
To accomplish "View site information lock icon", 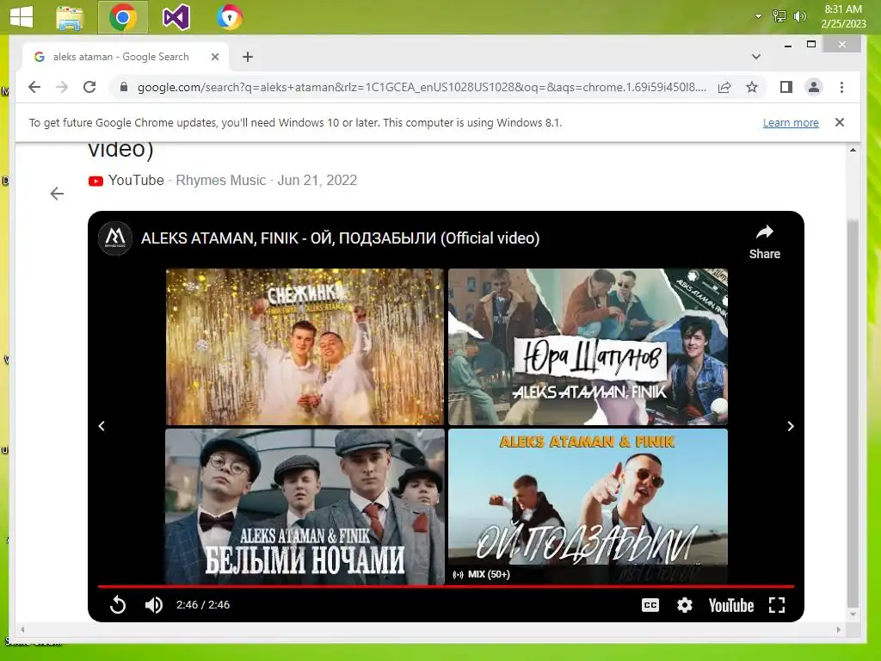I will [x=124, y=87].
